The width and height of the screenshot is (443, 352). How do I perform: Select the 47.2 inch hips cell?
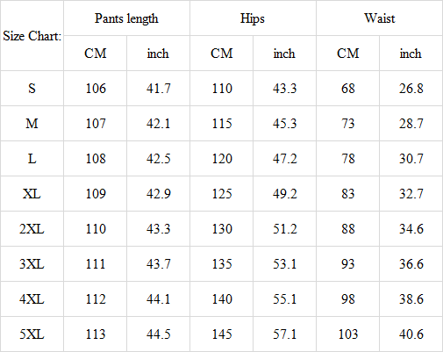284,158
